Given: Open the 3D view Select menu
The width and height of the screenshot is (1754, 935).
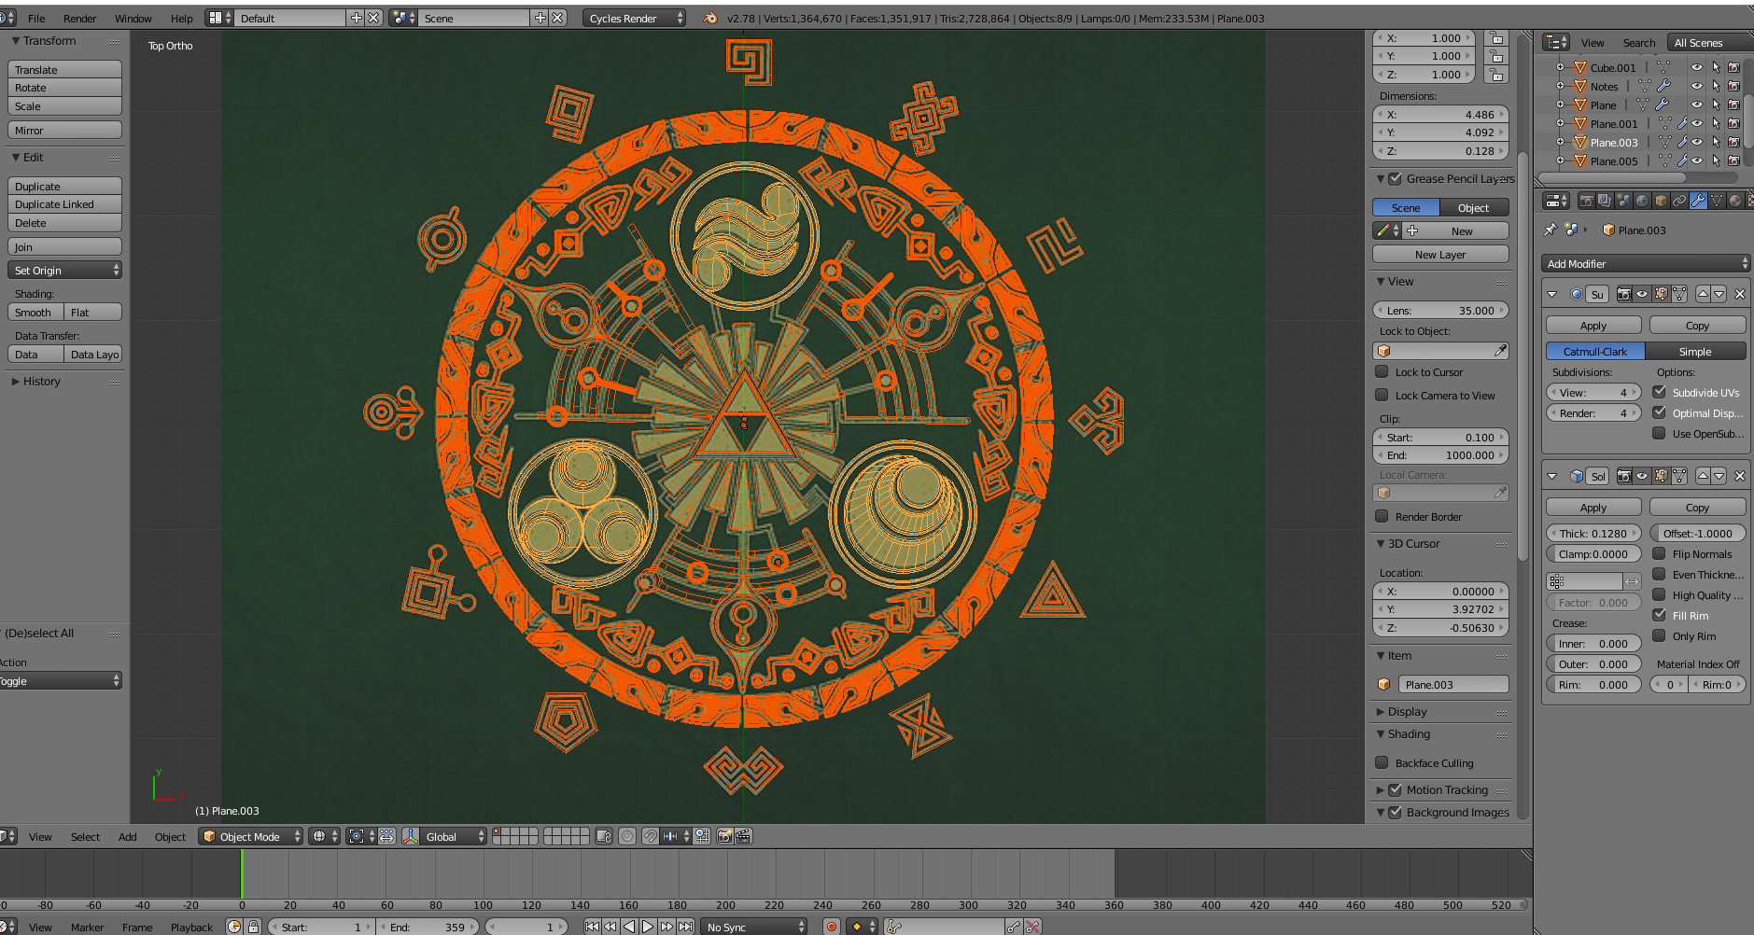Looking at the screenshot, I should click(85, 836).
